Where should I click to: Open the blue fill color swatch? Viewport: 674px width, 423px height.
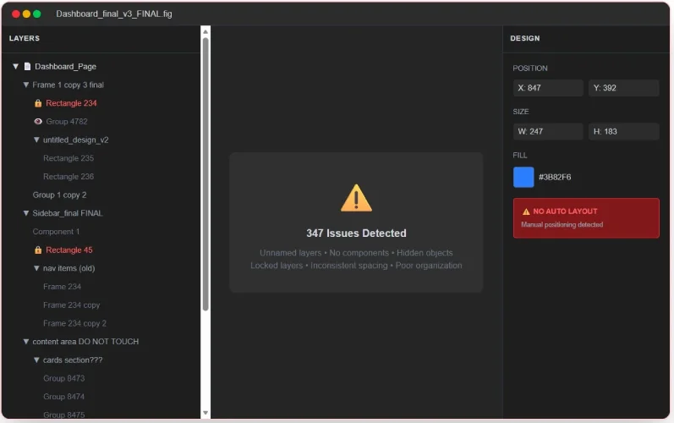(x=523, y=177)
